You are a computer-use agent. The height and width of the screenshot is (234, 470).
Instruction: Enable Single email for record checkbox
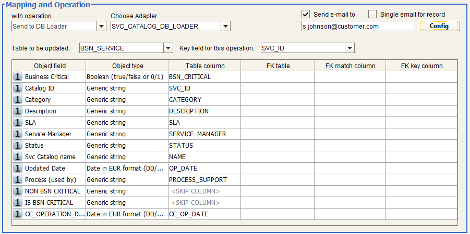(372, 14)
